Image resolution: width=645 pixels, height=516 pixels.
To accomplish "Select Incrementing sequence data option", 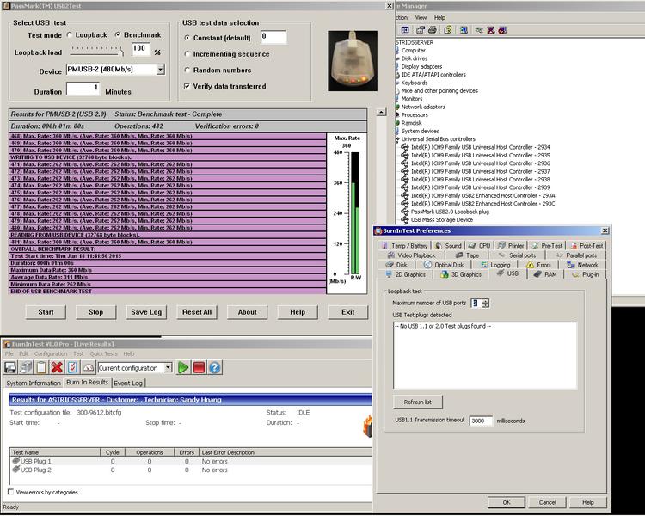I will (x=187, y=54).
